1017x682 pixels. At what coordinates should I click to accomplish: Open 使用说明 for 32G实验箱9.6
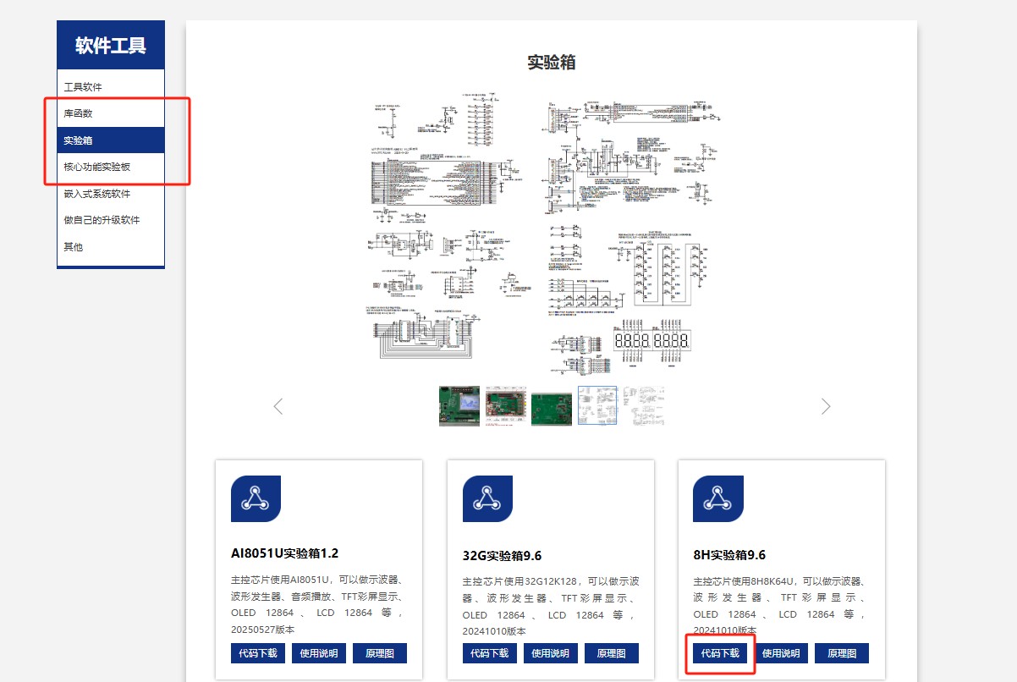pos(551,653)
